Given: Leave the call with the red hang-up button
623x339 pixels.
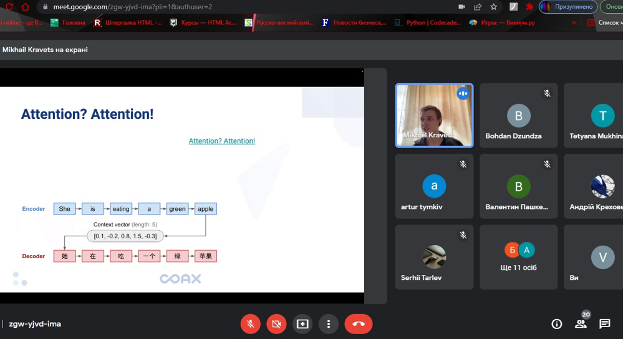Looking at the screenshot, I should coord(358,324).
